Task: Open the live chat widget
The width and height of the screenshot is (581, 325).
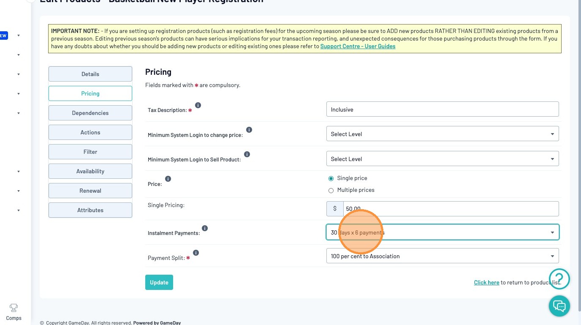Action: [559, 305]
